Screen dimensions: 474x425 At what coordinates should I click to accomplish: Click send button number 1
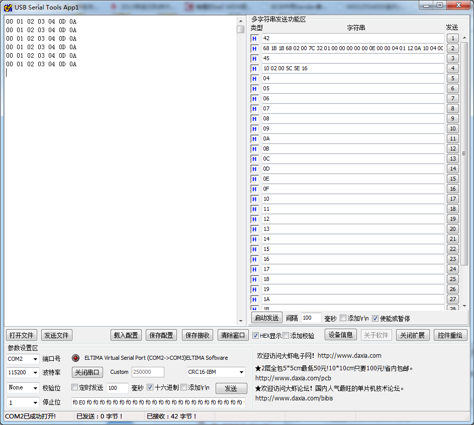point(452,38)
